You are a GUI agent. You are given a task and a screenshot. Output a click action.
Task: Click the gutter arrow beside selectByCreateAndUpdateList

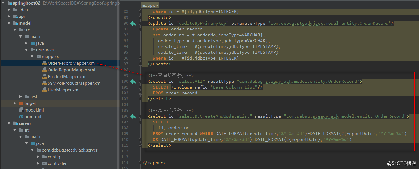click(x=133, y=116)
